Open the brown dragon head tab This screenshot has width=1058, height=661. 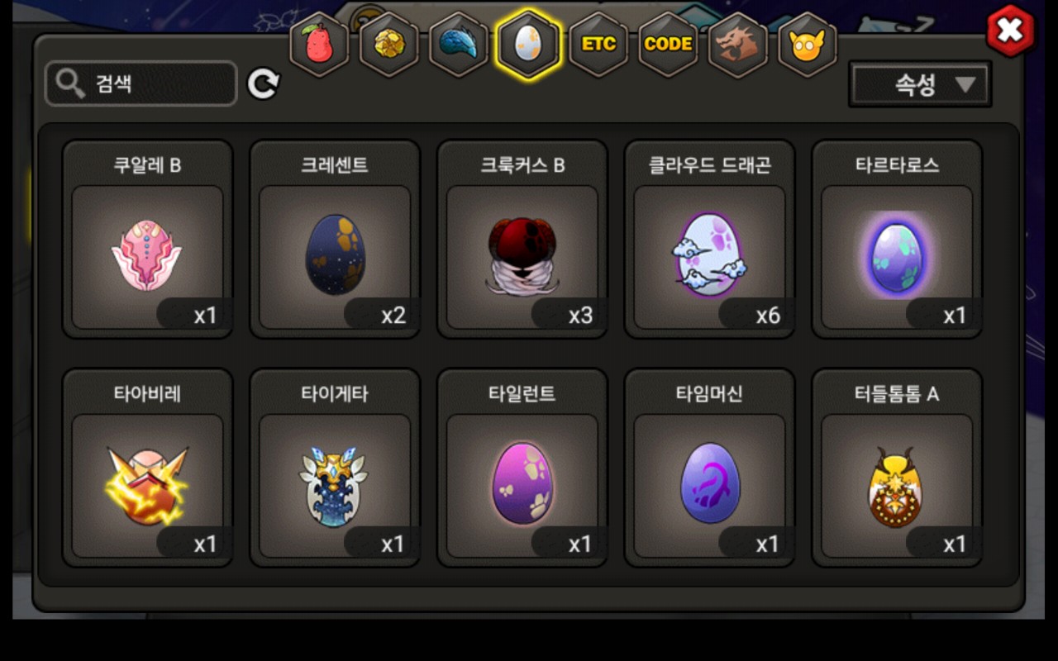[737, 45]
